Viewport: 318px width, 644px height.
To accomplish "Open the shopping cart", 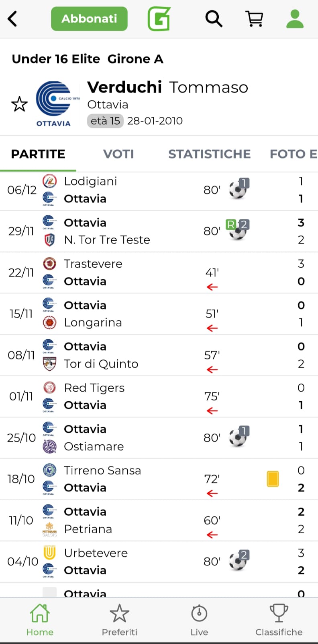I will (x=254, y=19).
